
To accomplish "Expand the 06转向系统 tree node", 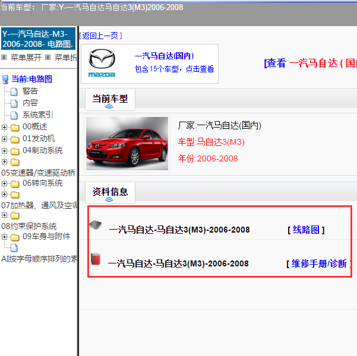I will (4, 183).
